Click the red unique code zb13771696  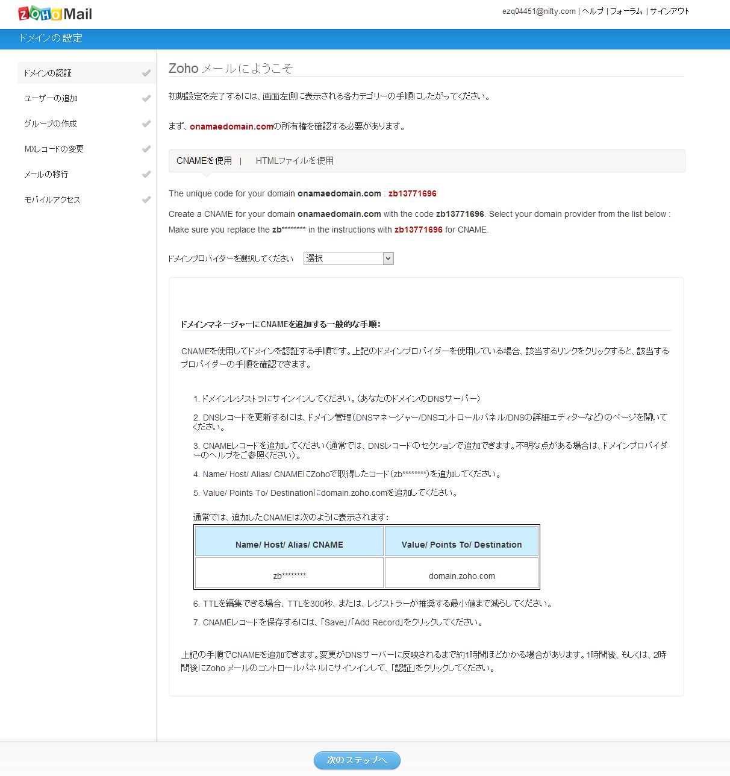(x=413, y=193)
